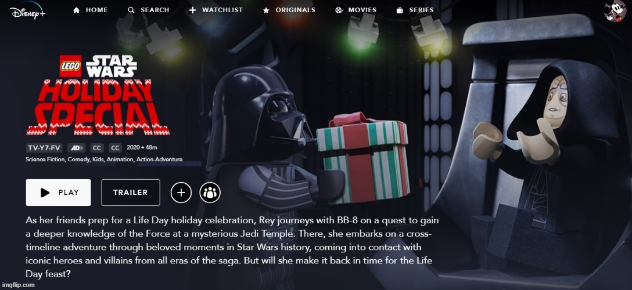Watch the Trailer

131,193
